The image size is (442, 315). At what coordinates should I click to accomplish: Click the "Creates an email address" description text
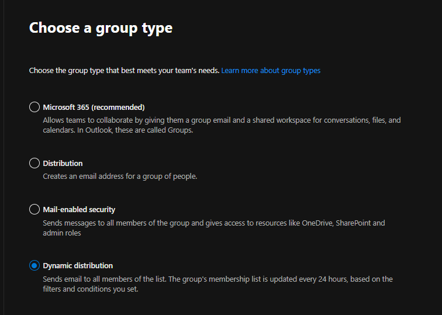[x=120, y=176]
